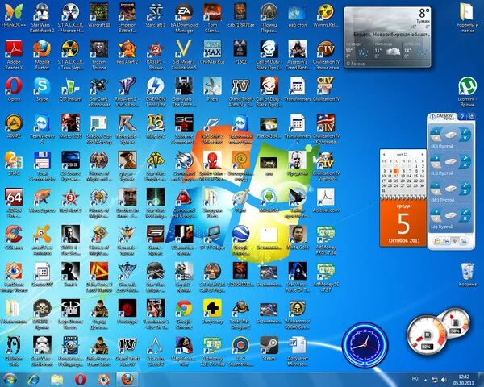Select the Prototype game icon
Image resolution: width=484 pixels, height=387 pixels.
tap(127, 312)
